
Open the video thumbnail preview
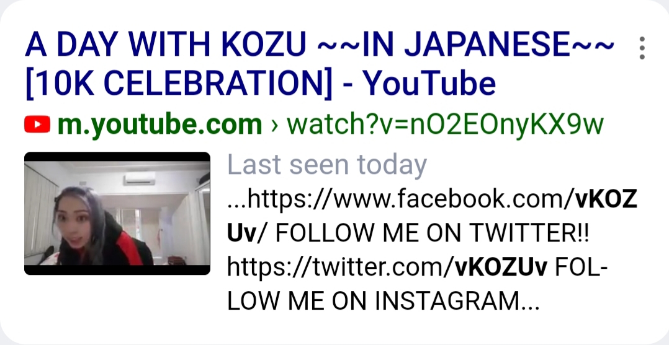coord(117,214)
